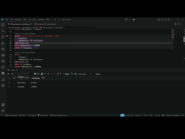Click Select Postgres Server in status bar
This screenshot has height=139, width=185.
[59, 115]
